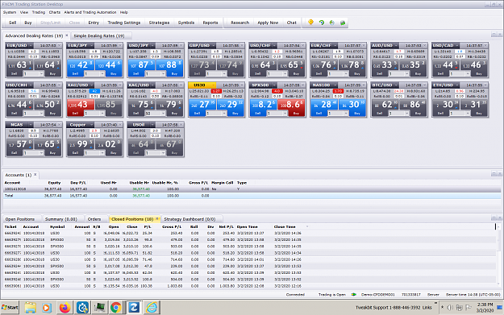Close the Advanced Dealing Rates tab

67,35
